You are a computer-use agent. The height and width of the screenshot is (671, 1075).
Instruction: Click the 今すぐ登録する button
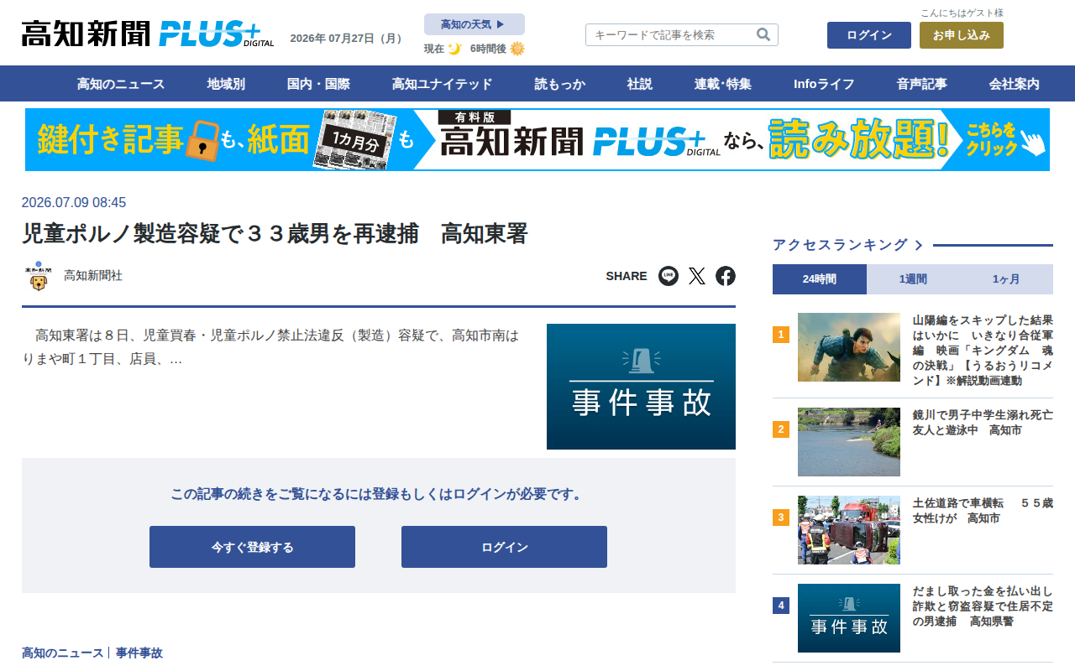(x=252, y=547)
